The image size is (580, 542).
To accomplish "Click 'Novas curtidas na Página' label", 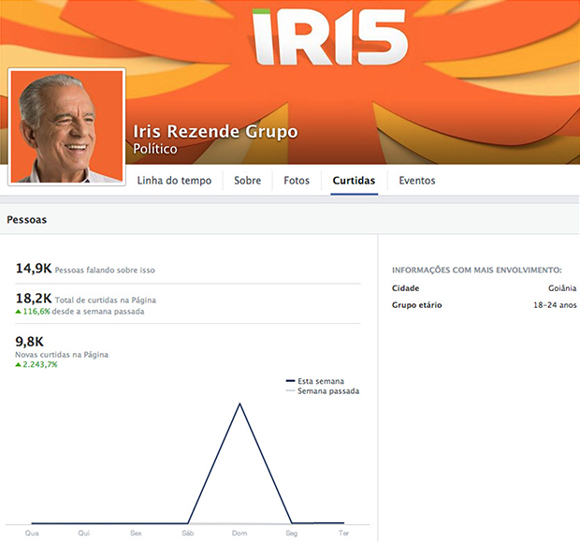I will [x=62, y=355].
